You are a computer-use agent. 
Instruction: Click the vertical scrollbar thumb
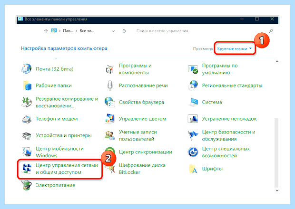pyautogui.click(x=276, y=153)
